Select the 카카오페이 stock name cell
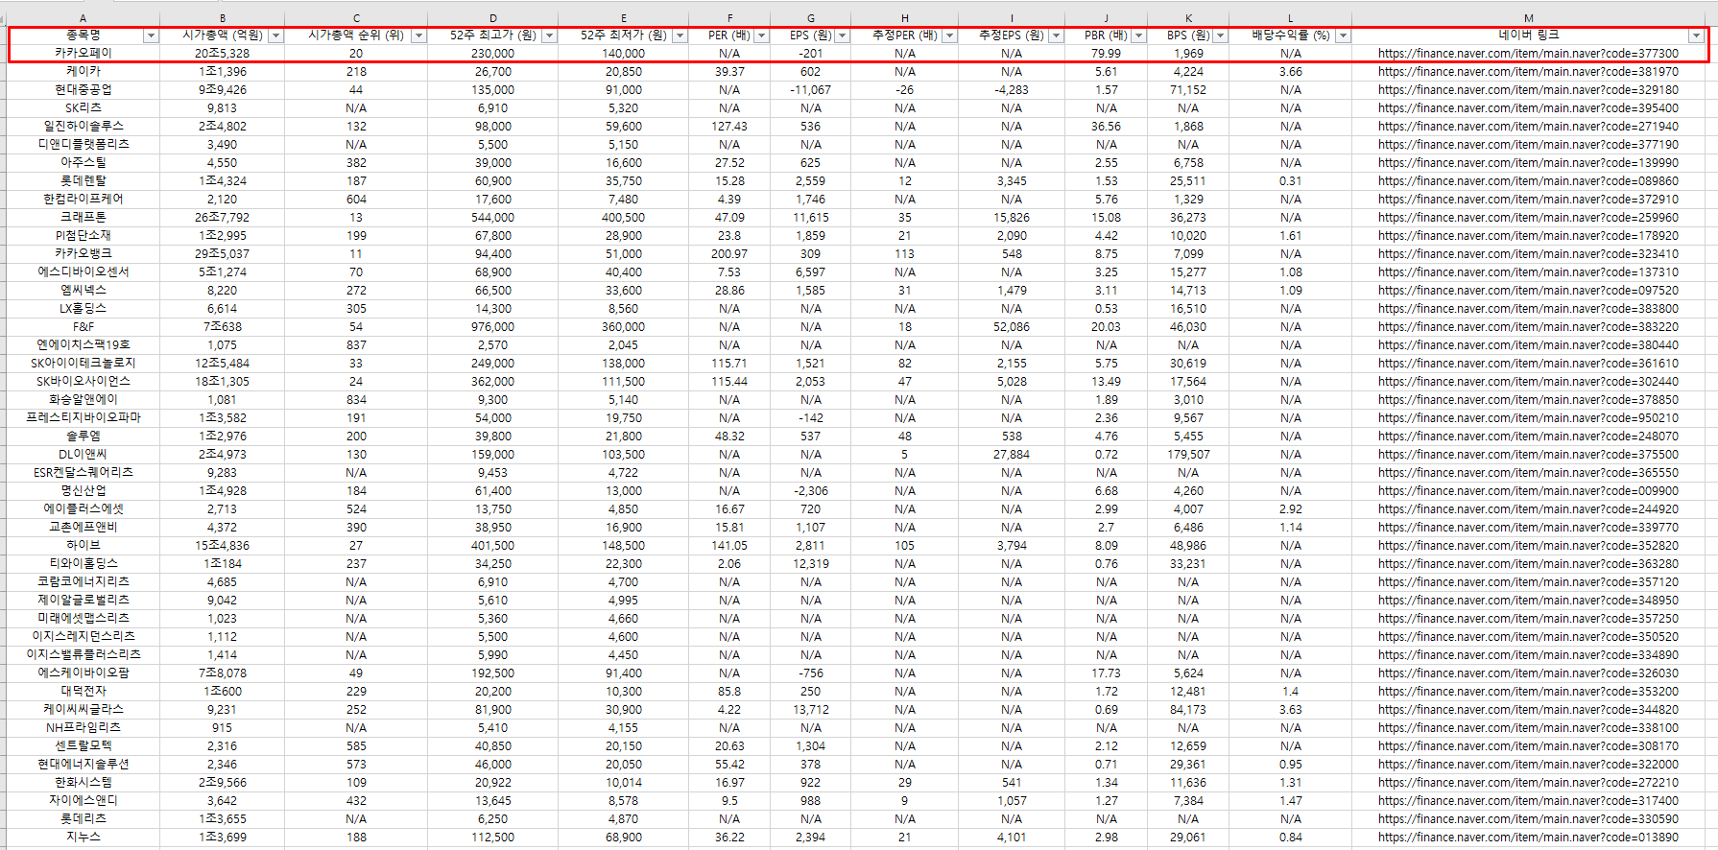 click(84, 54)
